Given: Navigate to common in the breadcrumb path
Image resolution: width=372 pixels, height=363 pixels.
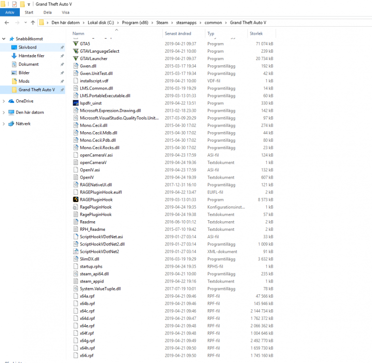Looking at the screenshot, I should pos(213,23).
